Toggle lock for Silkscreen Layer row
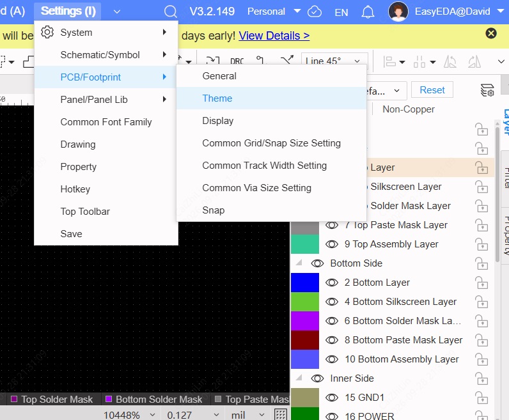The height and width of the screenshot is (420, 509). click(x=482, y=187)
